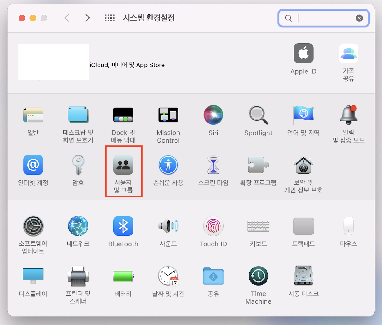Go forward with the right arrow
This screenshot has width=382, height=325.
tap(87, 18)
